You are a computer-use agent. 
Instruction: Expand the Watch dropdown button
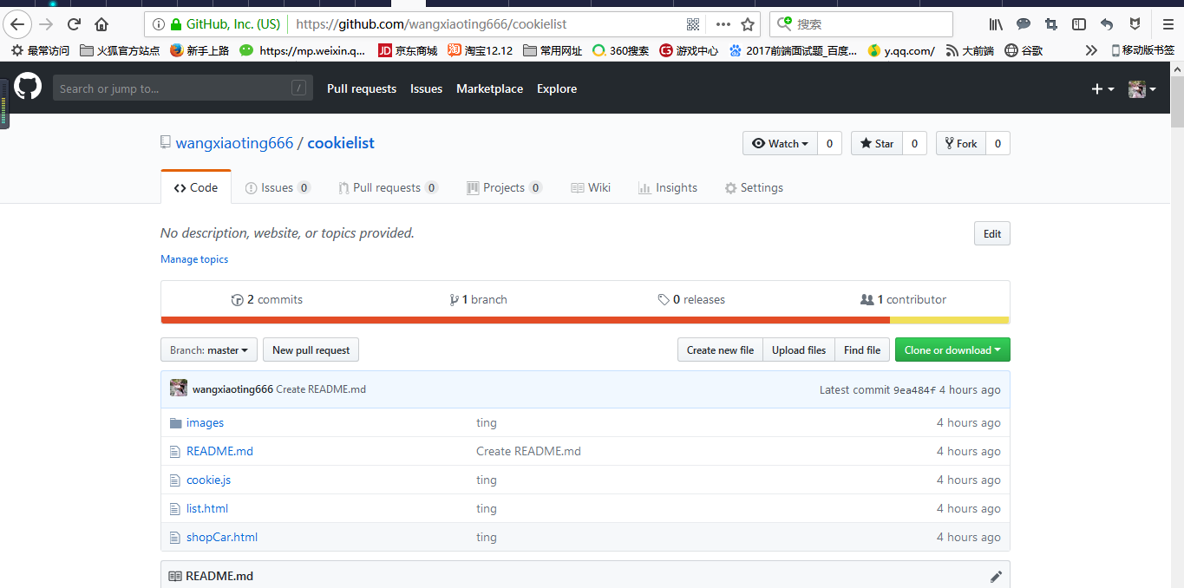(780, 143)
